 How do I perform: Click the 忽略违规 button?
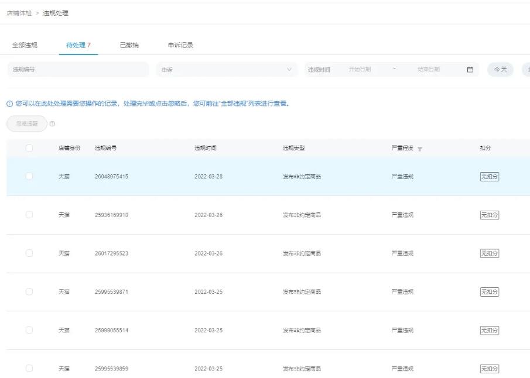pyautogui.click(x=27, y=123)
